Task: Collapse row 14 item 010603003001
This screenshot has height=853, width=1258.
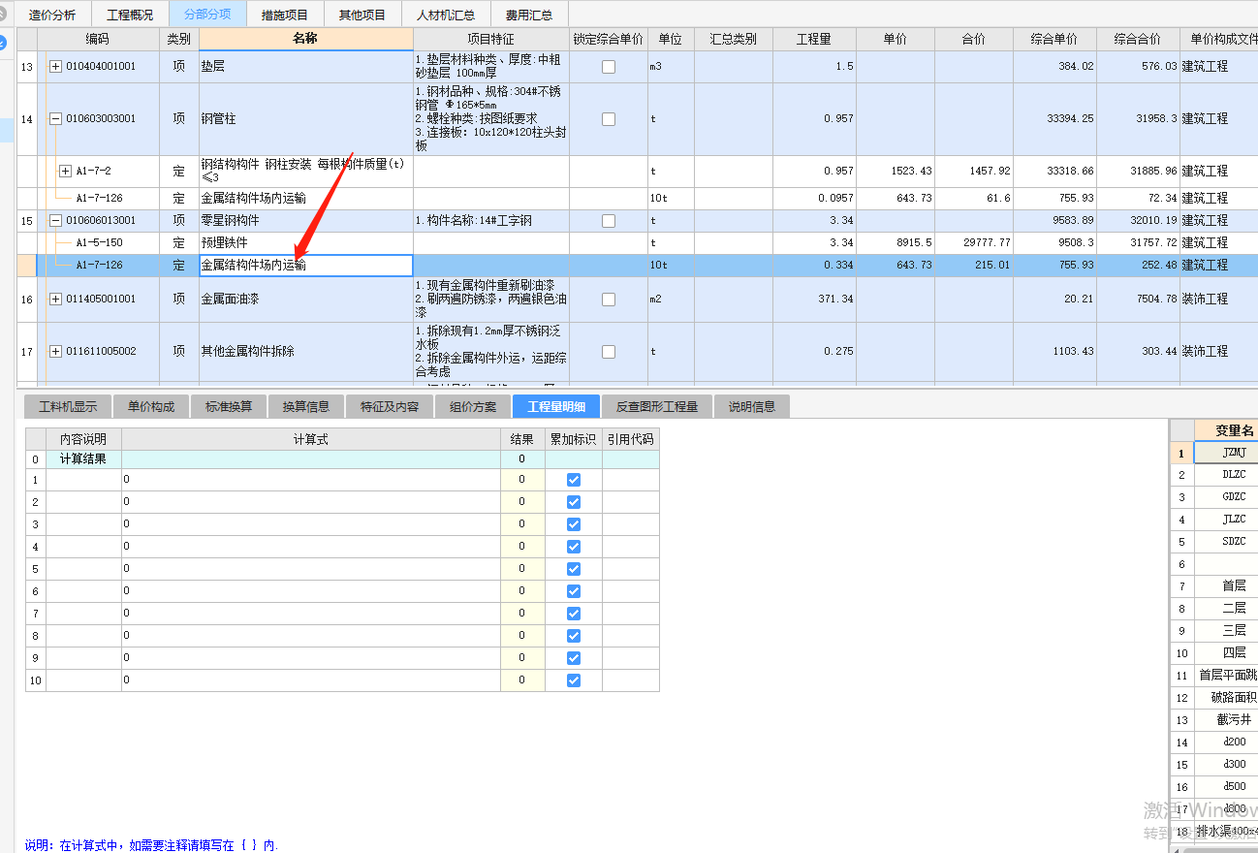Action: point(55,119)
